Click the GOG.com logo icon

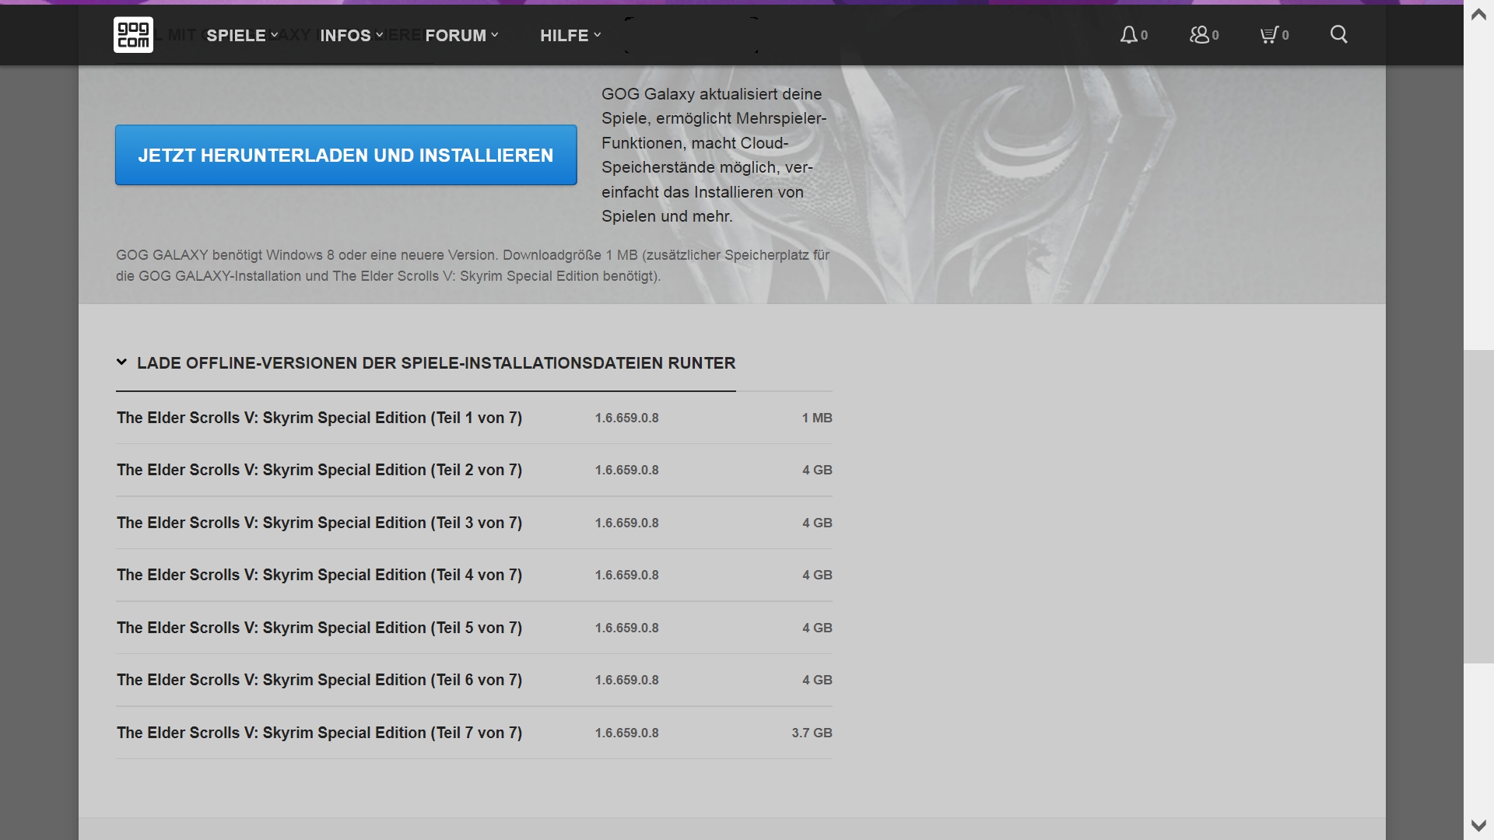[x=133, y=35]
